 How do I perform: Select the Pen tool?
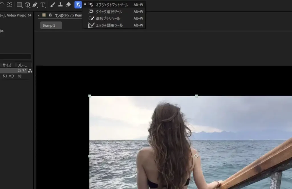click(35, 5)
